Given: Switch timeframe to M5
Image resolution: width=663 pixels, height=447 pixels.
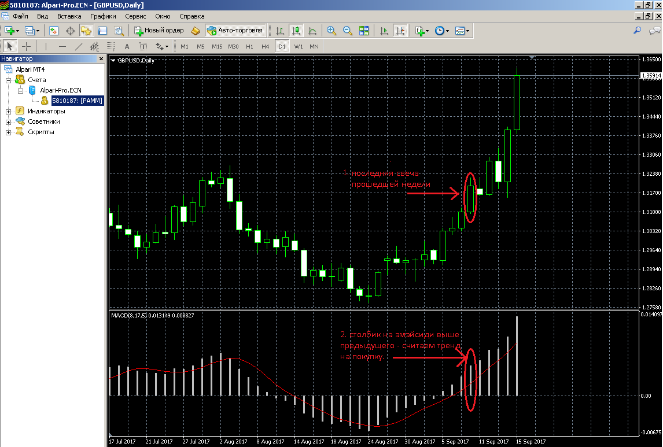Looking at the screenshot, I should click(x=200, y=46).
